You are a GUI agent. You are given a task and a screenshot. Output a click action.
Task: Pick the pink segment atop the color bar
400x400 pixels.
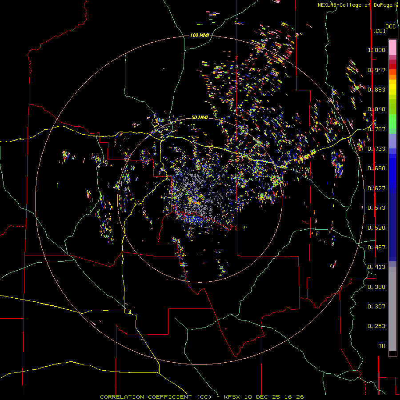392,47
